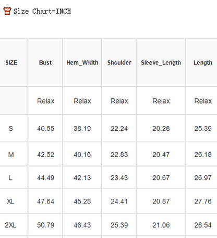Select the 50.79 bust value for 2XL
Screen dimensions: 217x238
coord(46,225)
